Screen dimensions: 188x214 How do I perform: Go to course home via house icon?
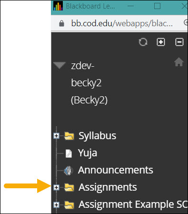pos(179,62)
